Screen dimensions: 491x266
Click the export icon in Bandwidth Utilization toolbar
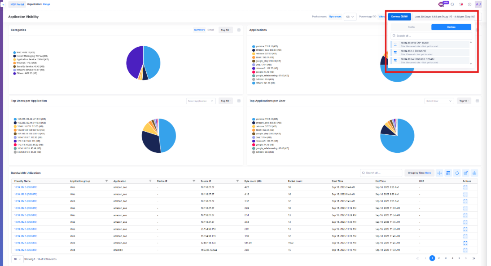pos(474,173)
